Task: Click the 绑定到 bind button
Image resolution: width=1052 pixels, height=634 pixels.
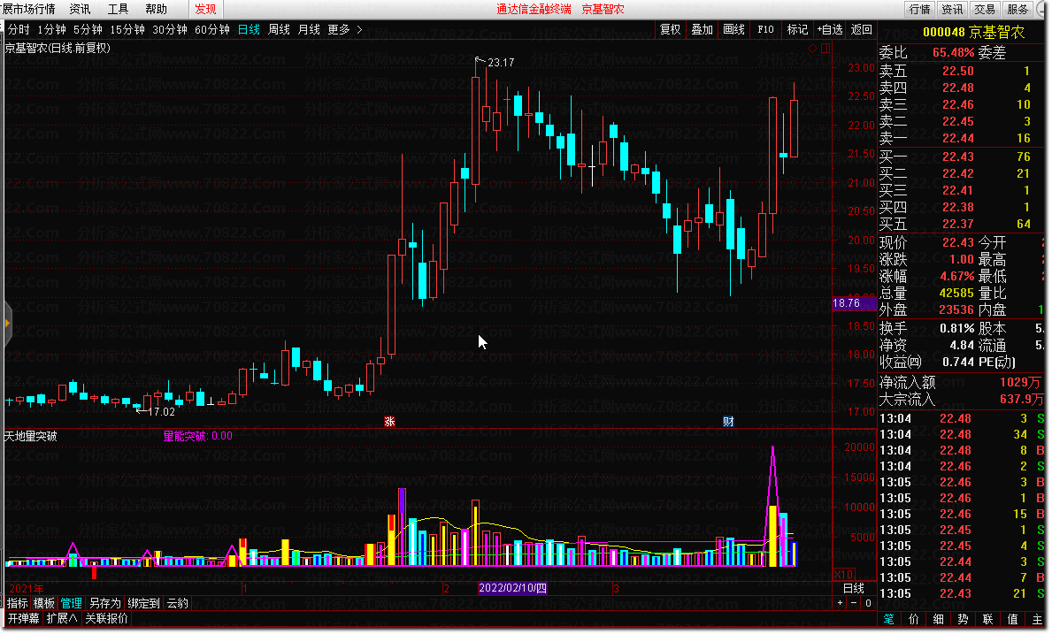Action: point(143,603)
